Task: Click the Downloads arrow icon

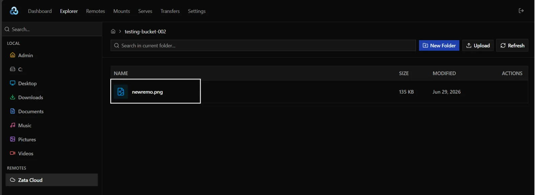Action: tap(13, 97)
